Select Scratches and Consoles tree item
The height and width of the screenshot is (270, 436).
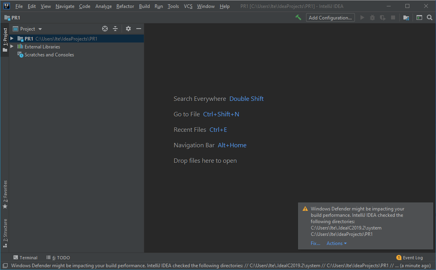(x=49, y=55)
